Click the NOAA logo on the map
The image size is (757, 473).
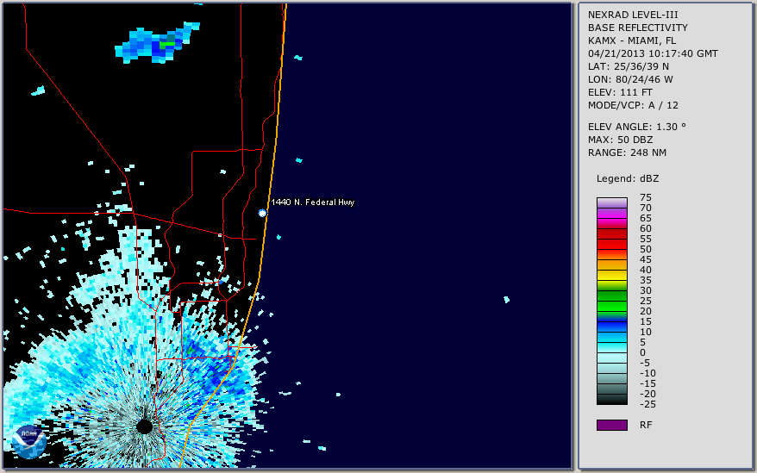[x=29, y=442]
